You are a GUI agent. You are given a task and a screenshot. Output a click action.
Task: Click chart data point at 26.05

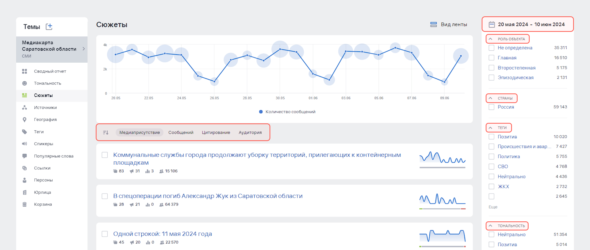pyautogui.click(x=214, y=81)
